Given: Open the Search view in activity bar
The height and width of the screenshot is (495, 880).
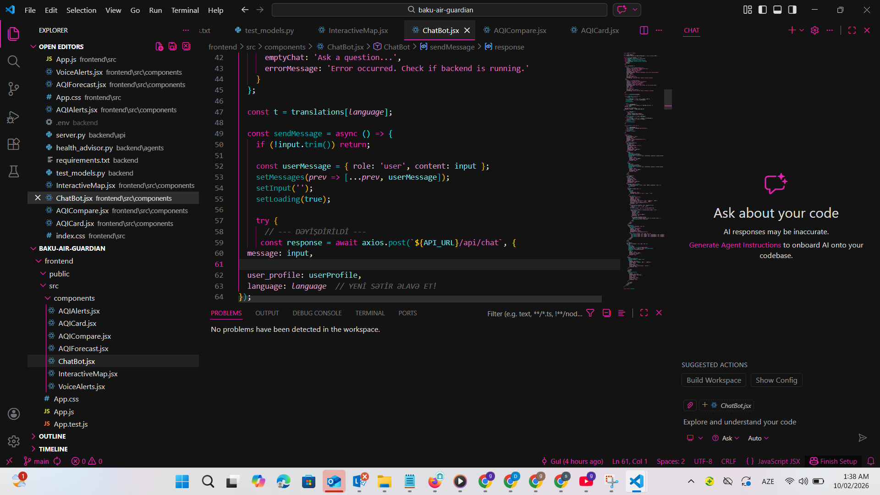Looking at the screenshot, I should (14, 61).
